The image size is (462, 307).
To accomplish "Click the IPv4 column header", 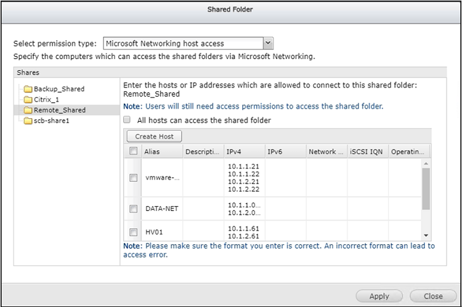I will (245, 151).
